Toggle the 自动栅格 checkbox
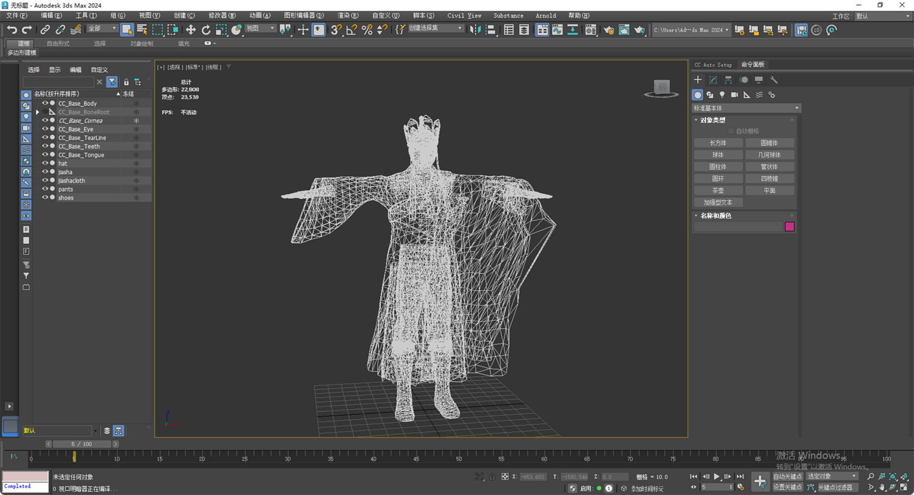The height and width of the screenshot is (495, 914). 731,131
